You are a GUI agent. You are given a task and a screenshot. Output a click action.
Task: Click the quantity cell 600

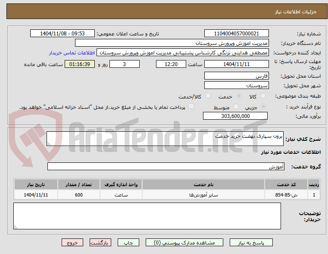[78, 195]
